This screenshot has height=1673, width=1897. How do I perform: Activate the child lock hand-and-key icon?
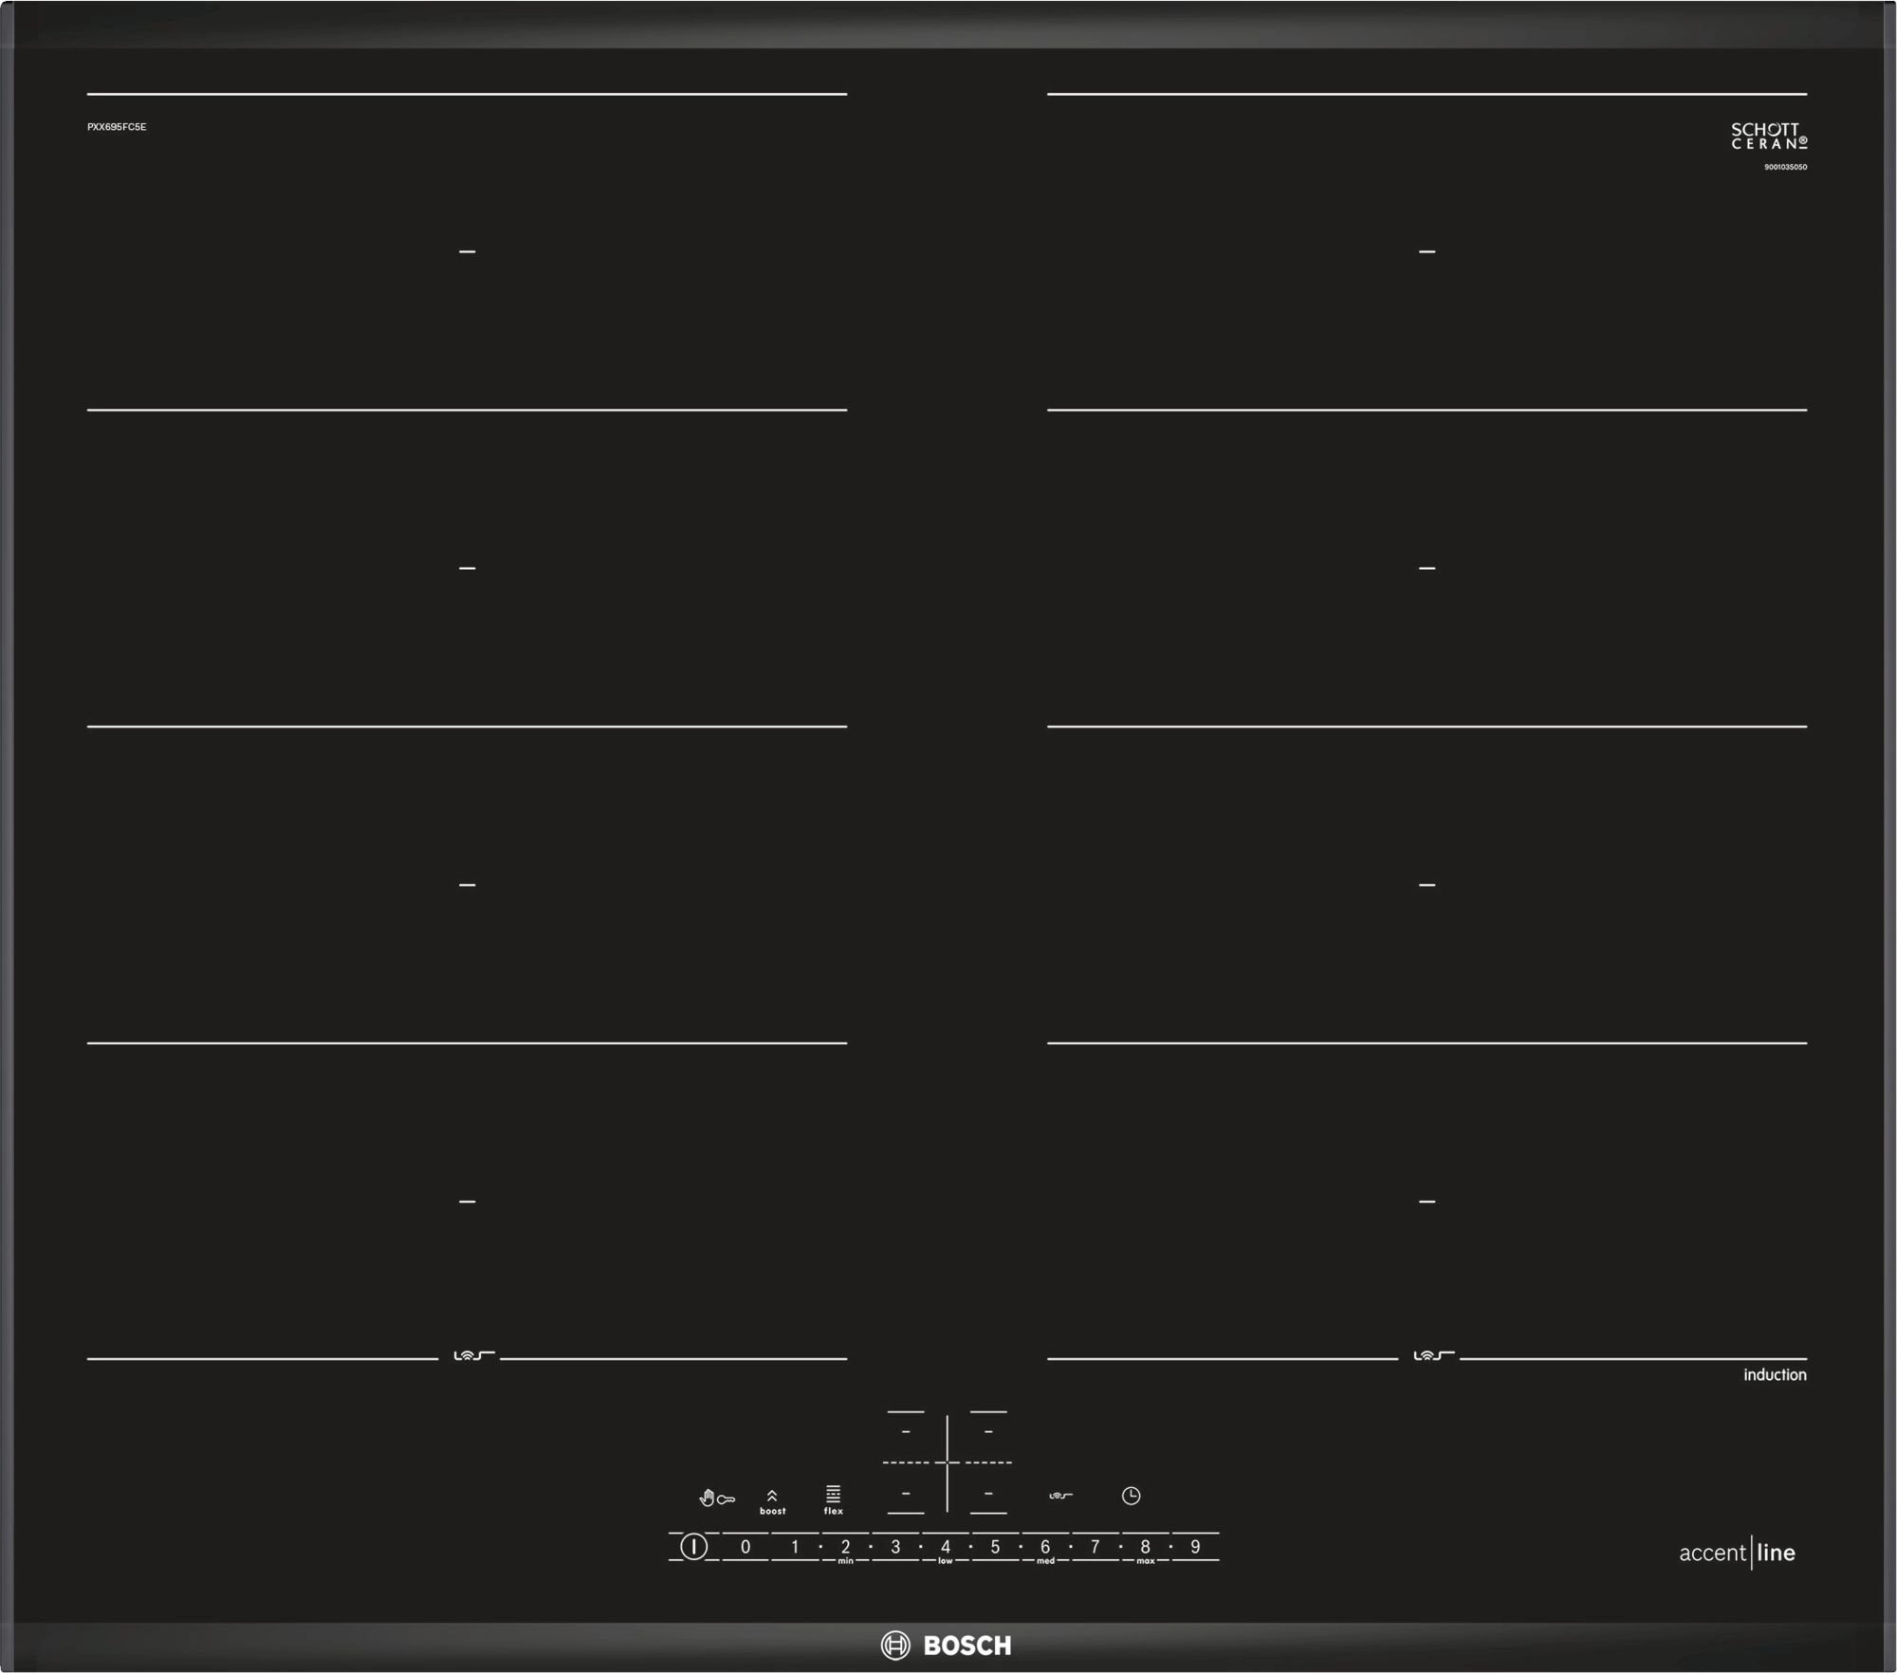point(717,1498)
